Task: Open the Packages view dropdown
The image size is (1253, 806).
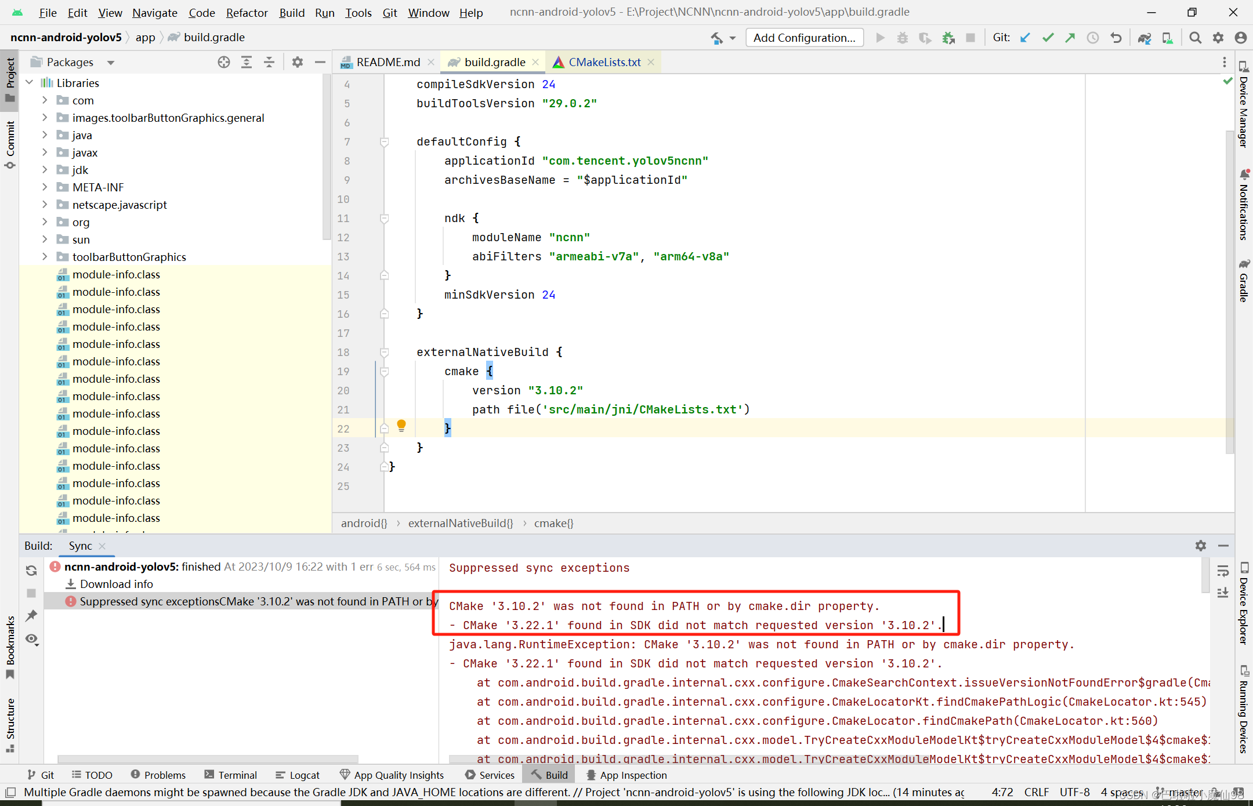Action: tap(110, 63)
